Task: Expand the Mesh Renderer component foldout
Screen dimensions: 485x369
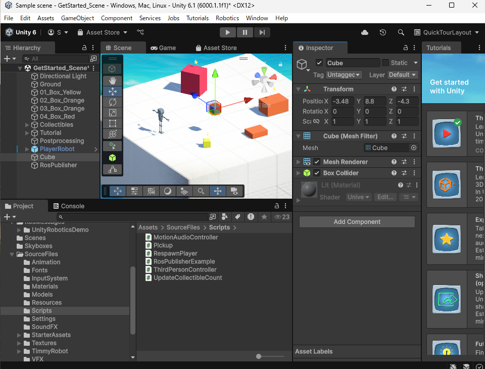Action: [299, 162]
